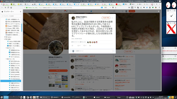Click the orange ツイート button in top nav
The width and height of the screenshot is (177, 99).
(132, 11)
